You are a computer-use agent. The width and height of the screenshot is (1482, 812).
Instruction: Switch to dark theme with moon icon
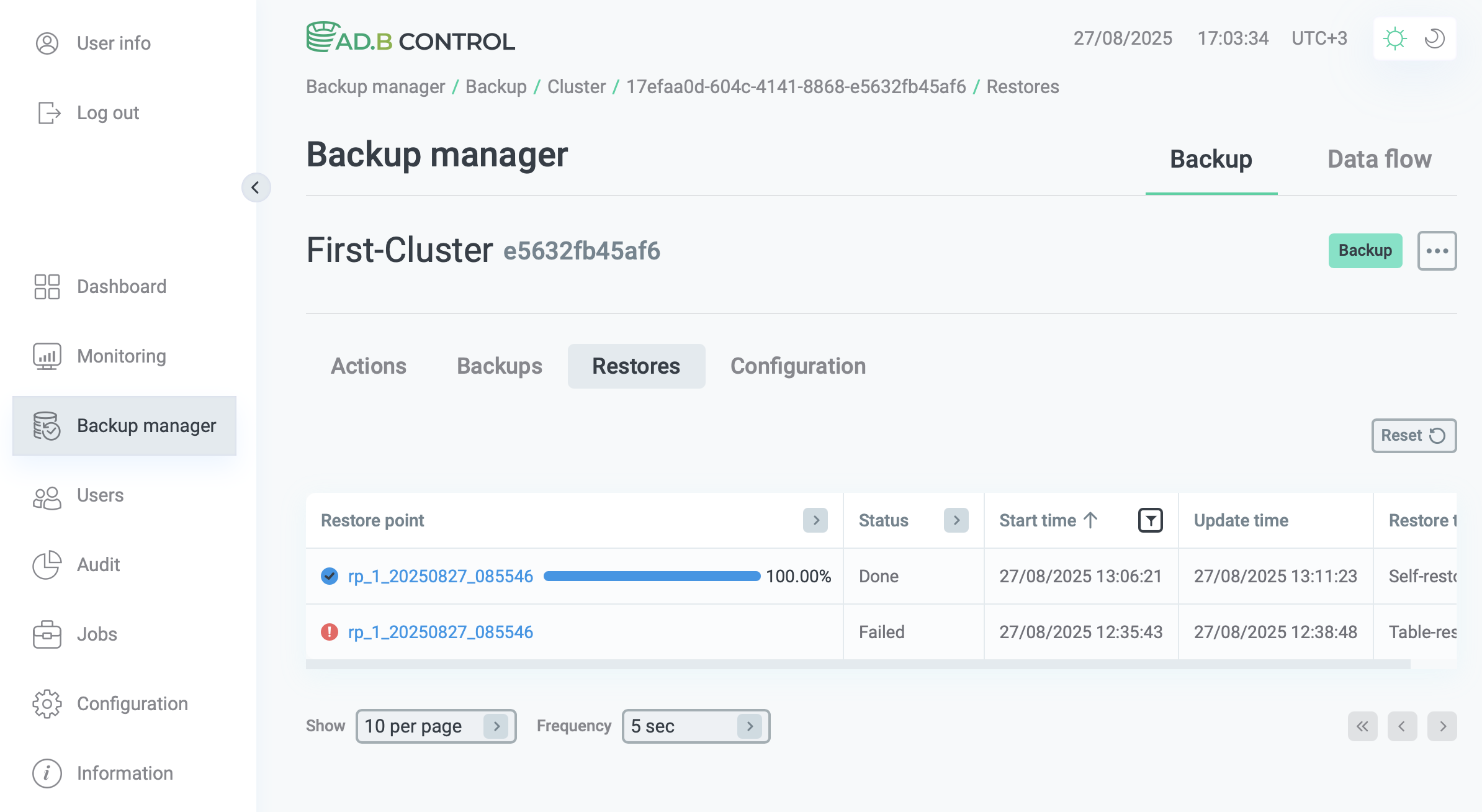(x=1435, y=38)
